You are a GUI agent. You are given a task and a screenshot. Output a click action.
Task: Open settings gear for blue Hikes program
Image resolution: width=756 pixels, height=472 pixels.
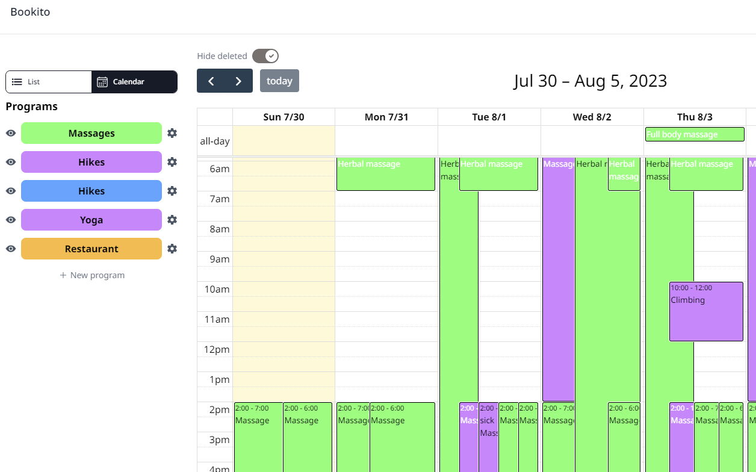[x=172, y=191]
